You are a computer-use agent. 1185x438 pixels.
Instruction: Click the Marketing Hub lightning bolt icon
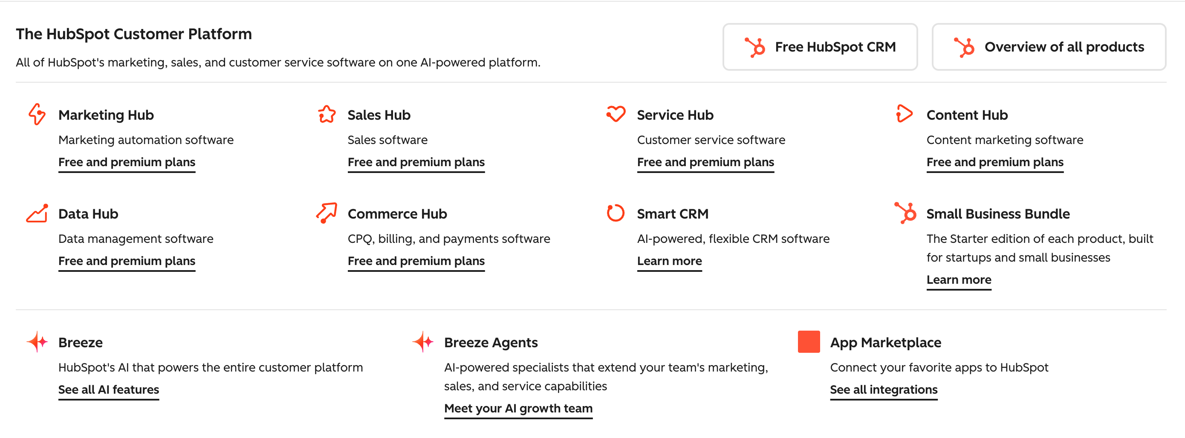coord(37,114)
